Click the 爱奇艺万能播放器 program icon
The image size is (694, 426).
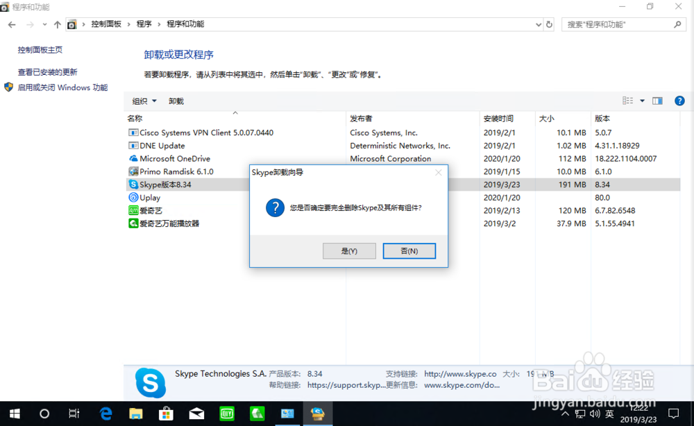[x=133, y=223]
